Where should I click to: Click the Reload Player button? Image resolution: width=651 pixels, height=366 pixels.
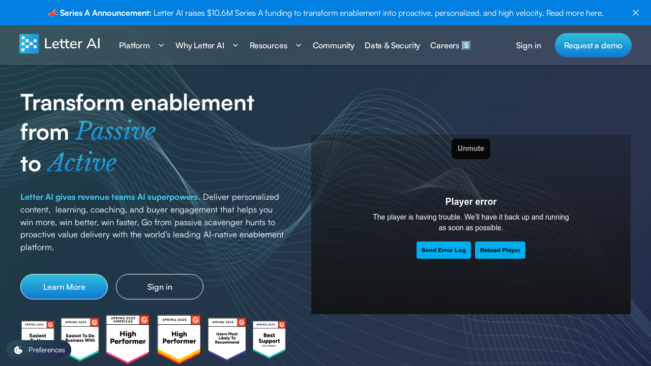pyautogui.click(x=500, y=250)
